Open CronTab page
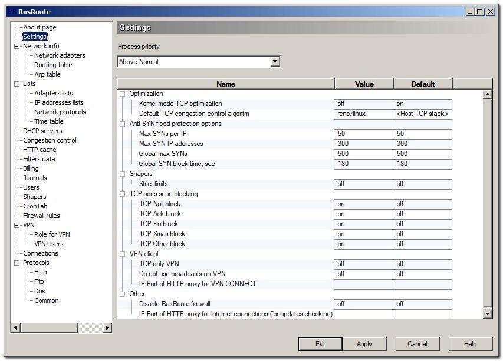Viewport: 503px width, 361px height. pos(35,206)
